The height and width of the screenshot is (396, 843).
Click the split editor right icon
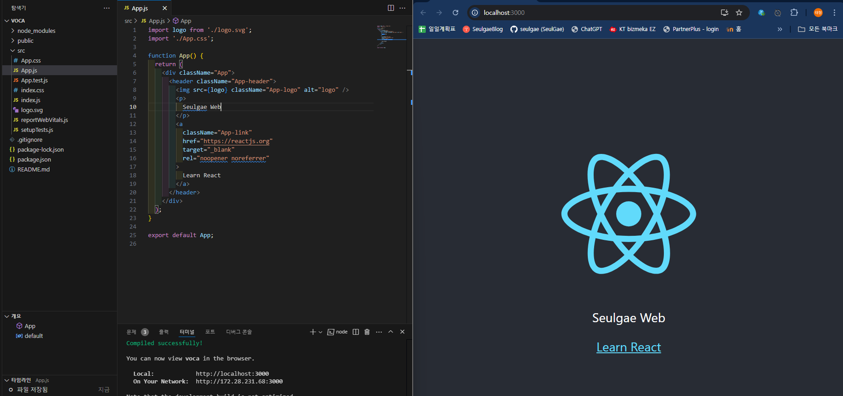pyautogui.click(x=391, y=8)
